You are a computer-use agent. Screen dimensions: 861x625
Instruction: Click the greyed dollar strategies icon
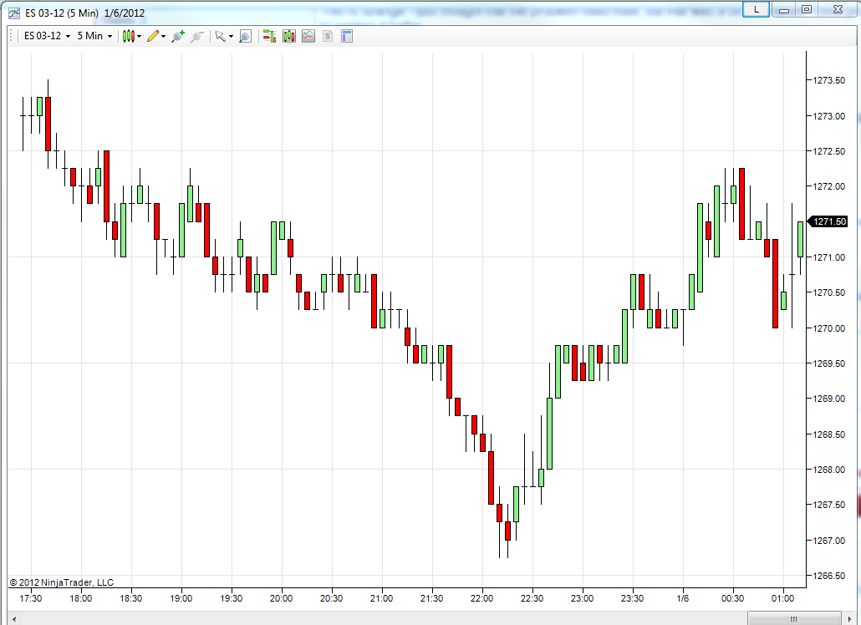[328, 36]
